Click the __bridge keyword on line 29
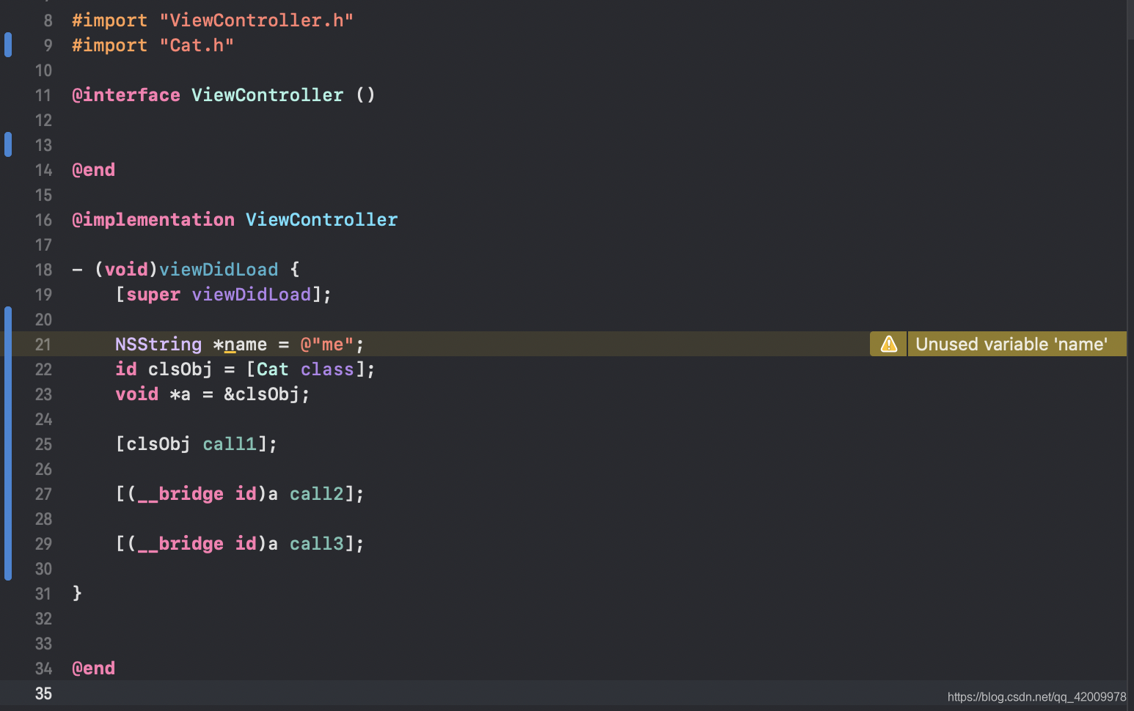Viewport: 1134px width, 711px height. tap(180, 544)
